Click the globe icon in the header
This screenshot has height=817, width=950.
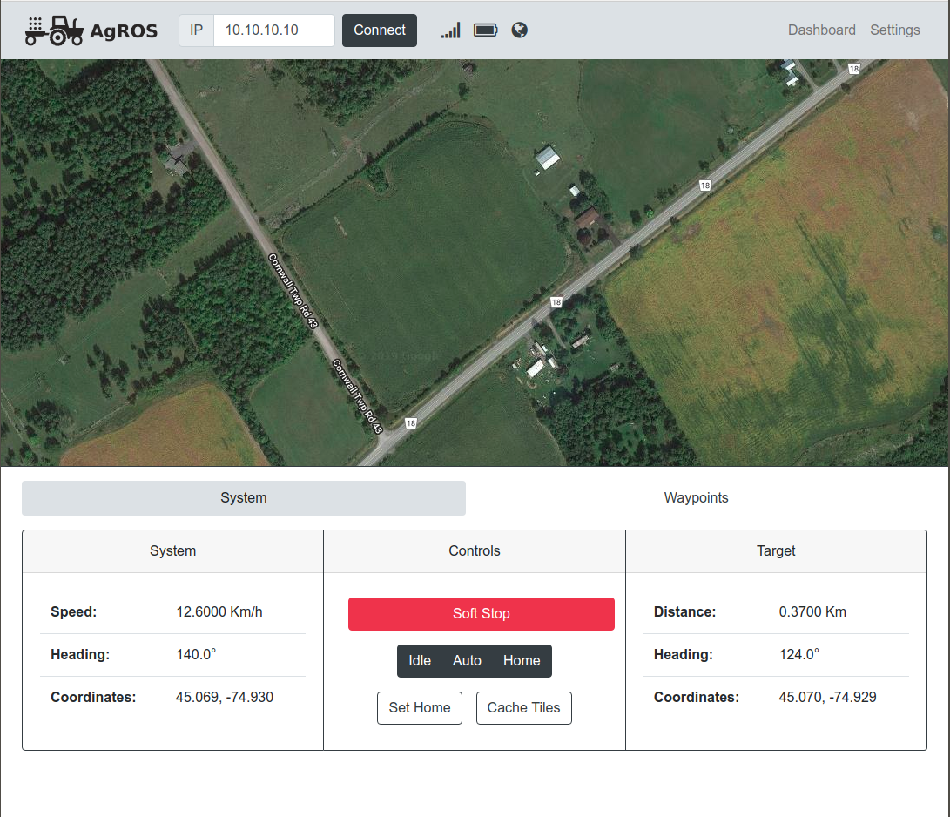pos(520,30)
